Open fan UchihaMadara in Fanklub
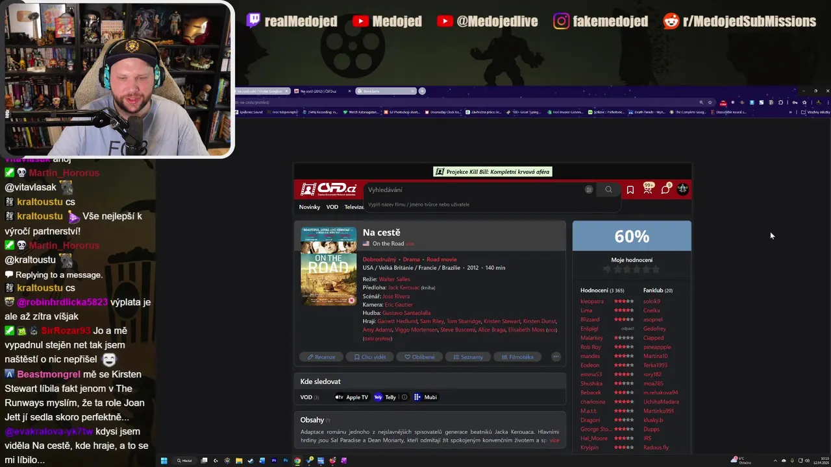831x467 pixels. tap(661, 401)
